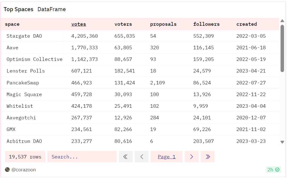Click voters value 655,035
The image size is (287, 178).
coord(125,36)
